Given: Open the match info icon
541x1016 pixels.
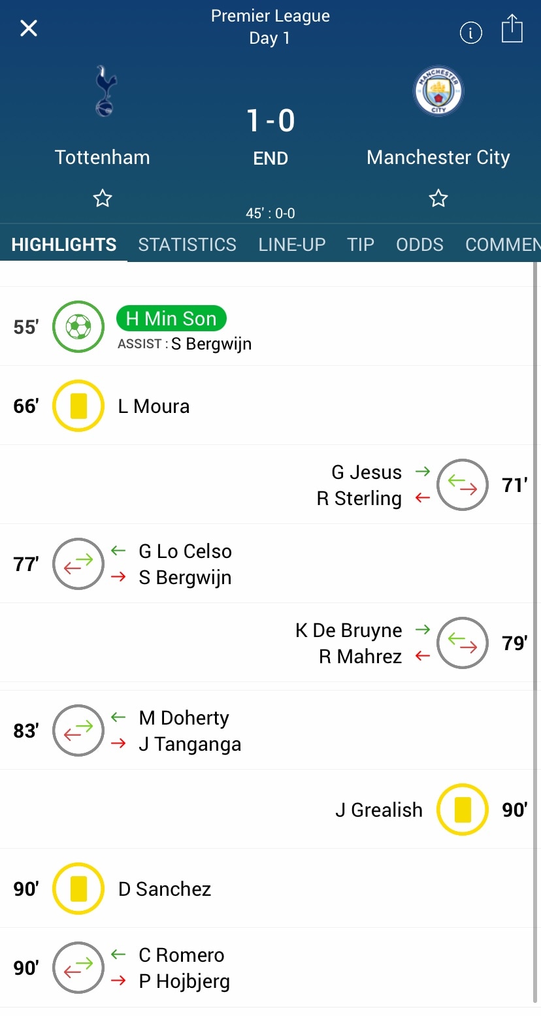Looking at the screenshot, I should click(x=471, y=33).
